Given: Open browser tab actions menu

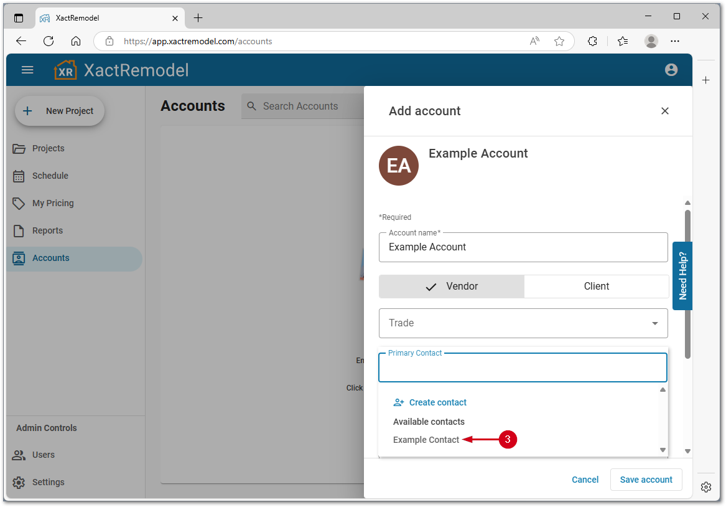Looking at the screenshot, I should 19,18.
